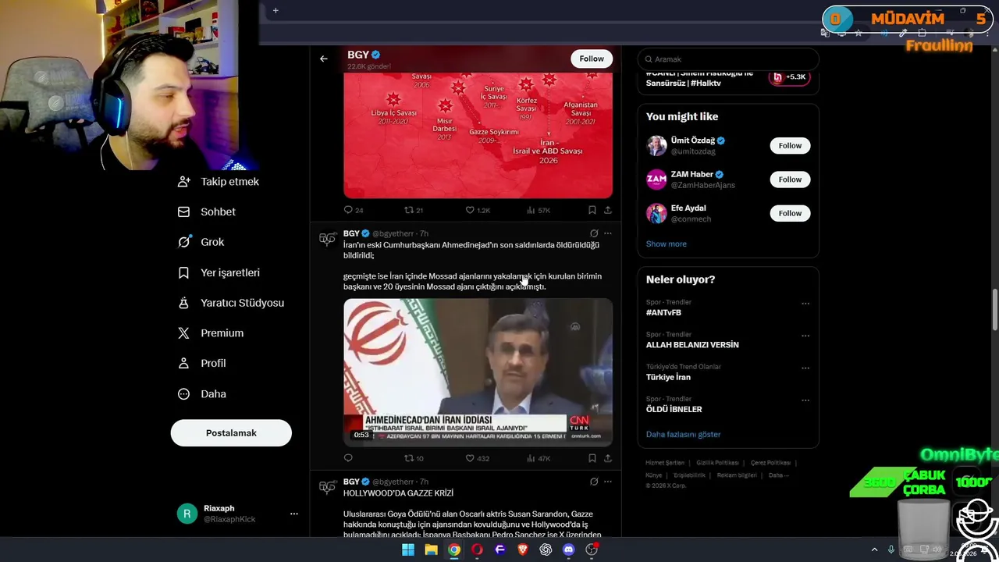Screen dimensions: 999x562
Task: Click Grok icon on the Ahmedinejad post
Action: click(x=594, y=233)
